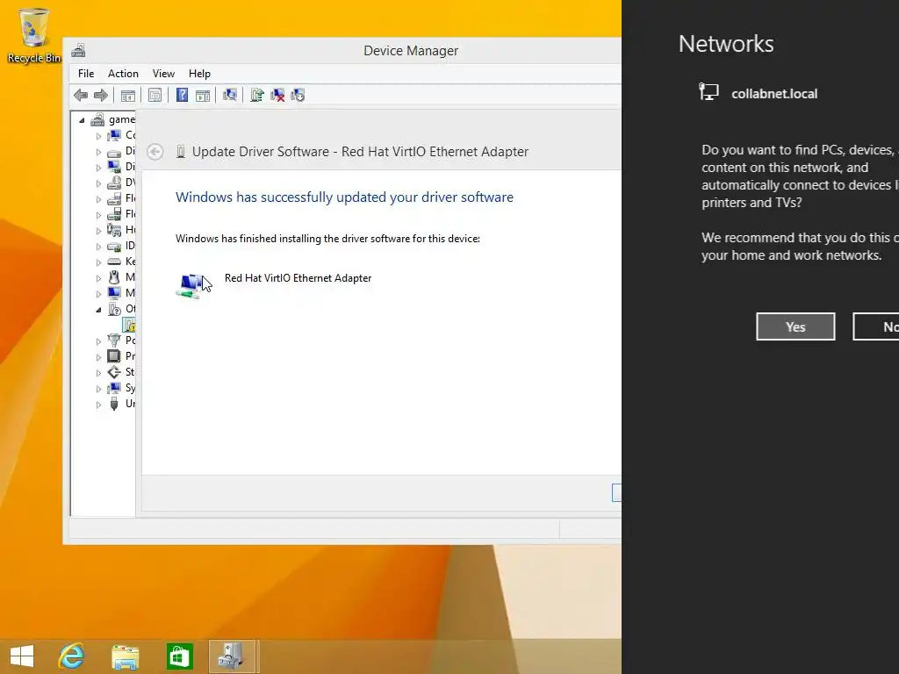Select the Processors chip icon
Image resolution: width=899 pixels, height=674 pixels.
(x=115, y=356)
